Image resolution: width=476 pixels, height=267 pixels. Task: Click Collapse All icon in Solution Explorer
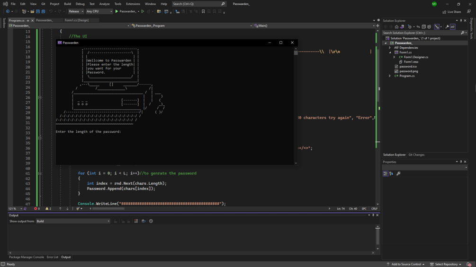423,26
